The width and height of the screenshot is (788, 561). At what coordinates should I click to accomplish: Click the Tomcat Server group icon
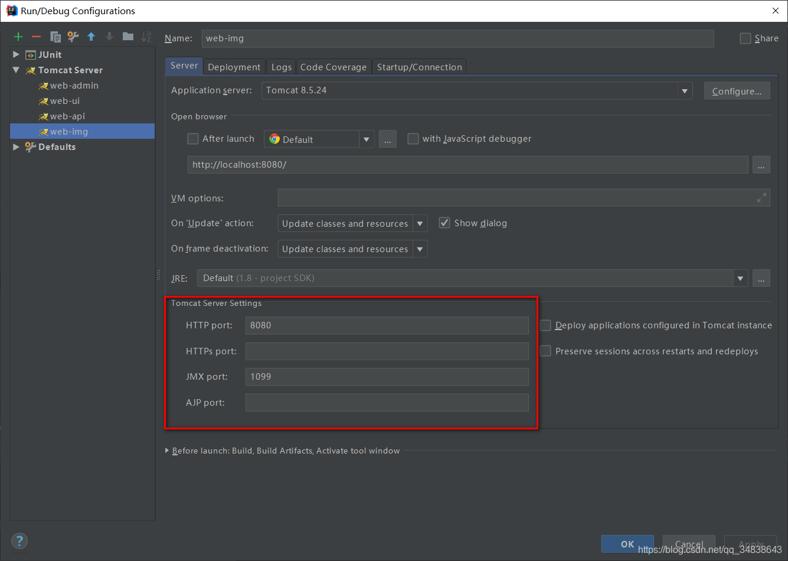tap(31, 70)
